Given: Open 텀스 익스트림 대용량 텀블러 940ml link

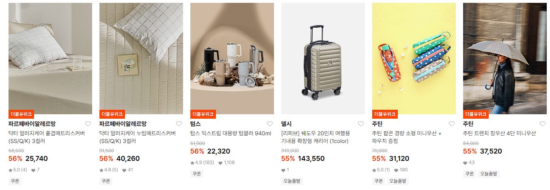Looking at the screenshot, I should [231, 133].
